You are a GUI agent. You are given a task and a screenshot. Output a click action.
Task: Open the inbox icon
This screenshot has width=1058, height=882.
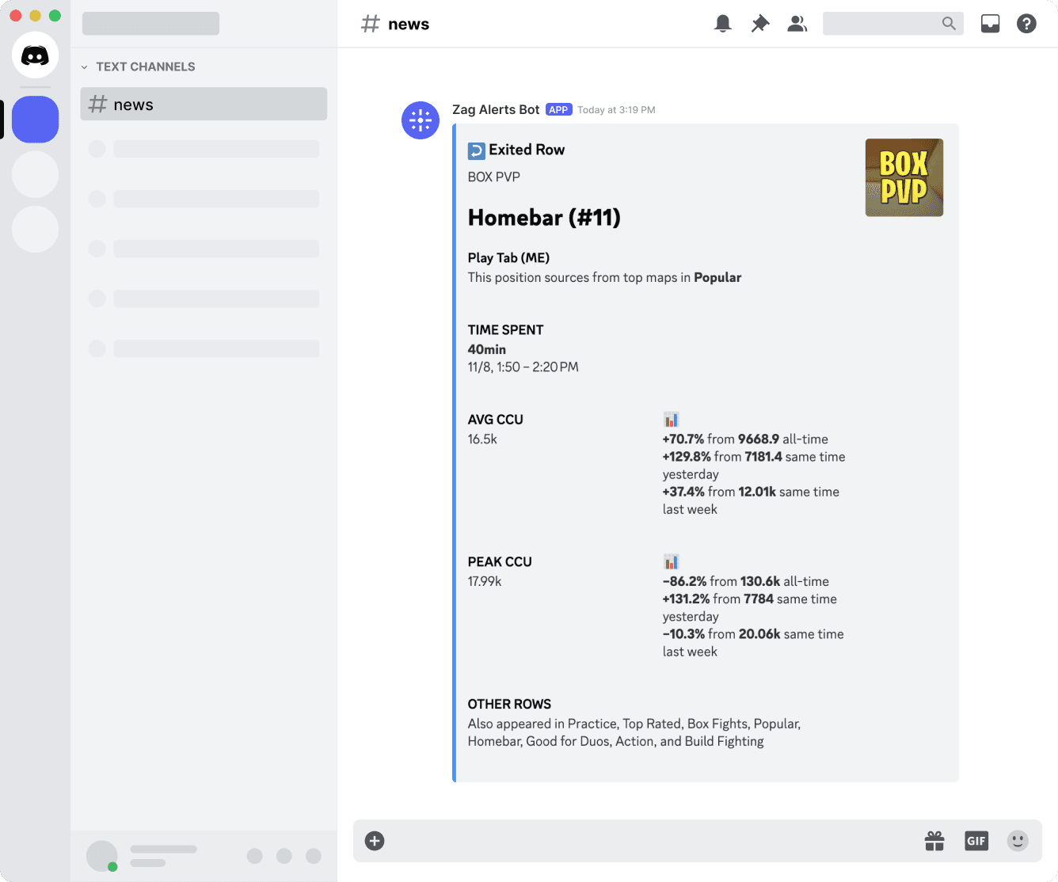[990, 24]
